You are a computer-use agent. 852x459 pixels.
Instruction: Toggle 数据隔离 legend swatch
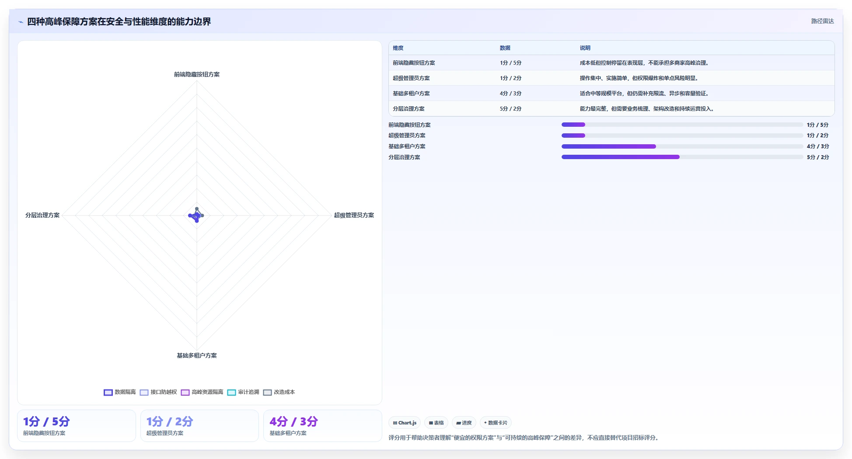tap(108, 392)
